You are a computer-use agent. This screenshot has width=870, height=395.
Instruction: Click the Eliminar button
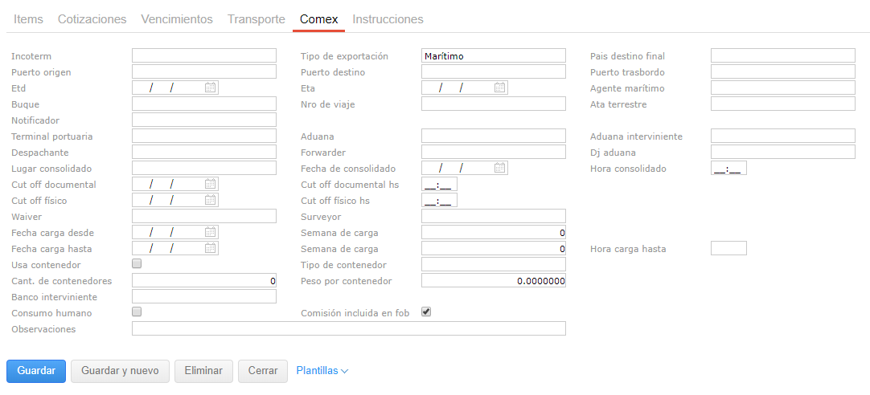[203, 371]
